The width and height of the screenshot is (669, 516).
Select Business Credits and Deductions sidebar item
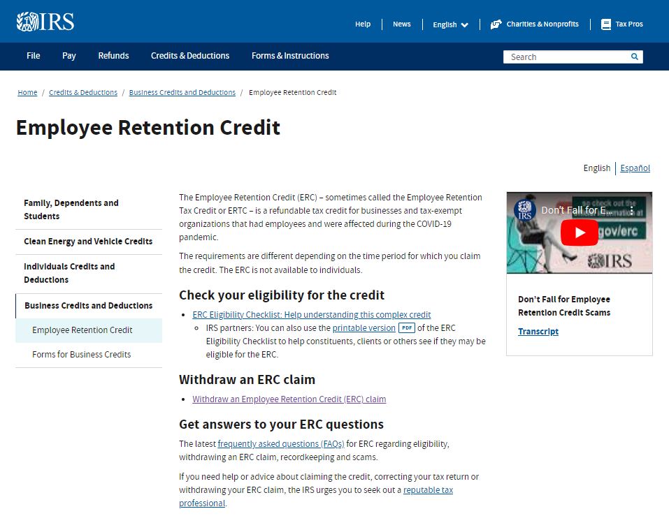tap(89, 306)
